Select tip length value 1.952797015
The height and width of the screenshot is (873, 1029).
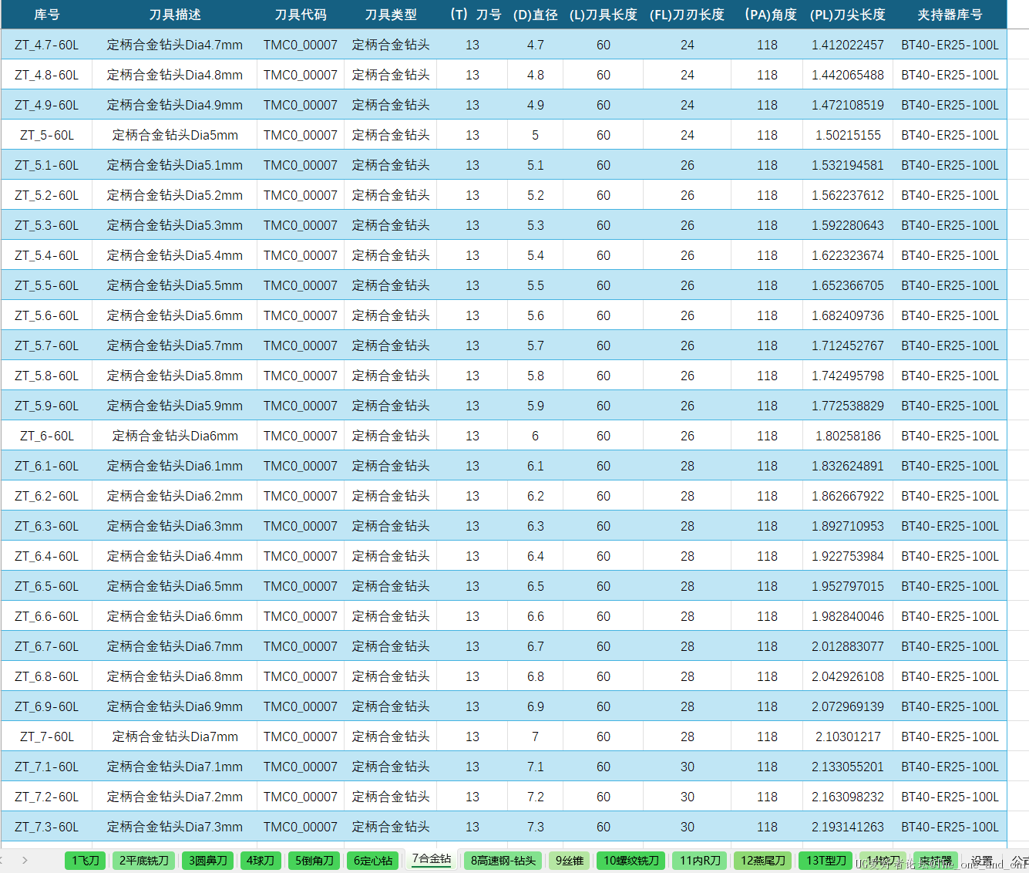pyautogui.click(x=848, y=586)
